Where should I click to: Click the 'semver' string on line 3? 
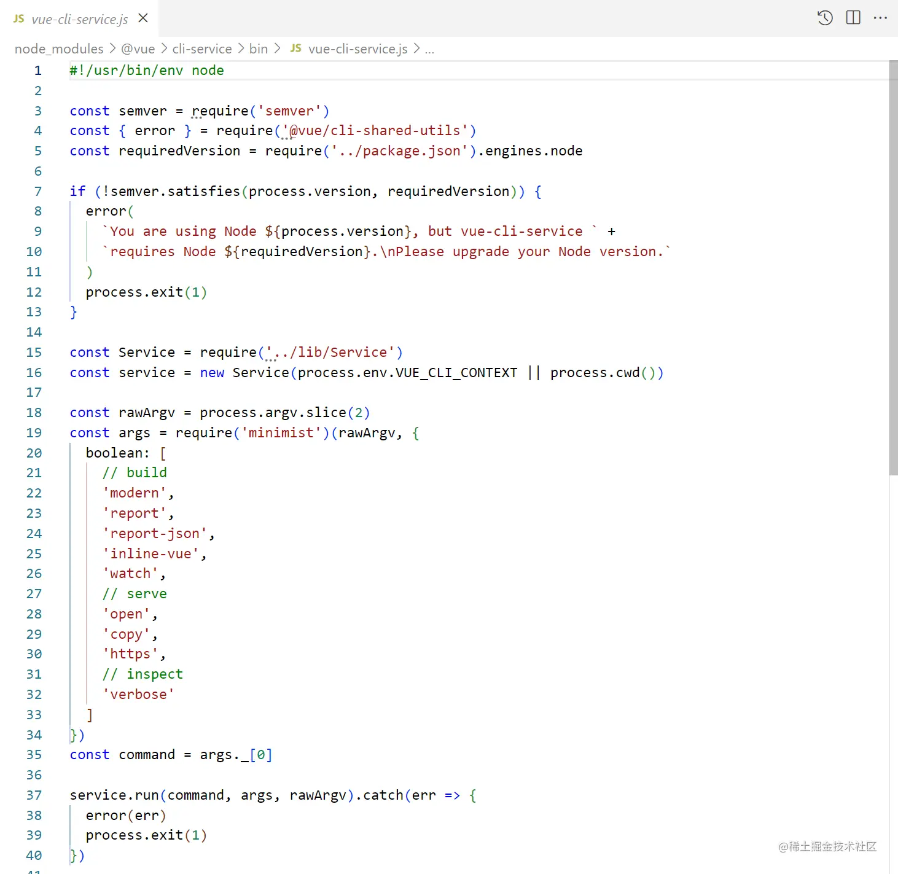click(x=289, y=111)
